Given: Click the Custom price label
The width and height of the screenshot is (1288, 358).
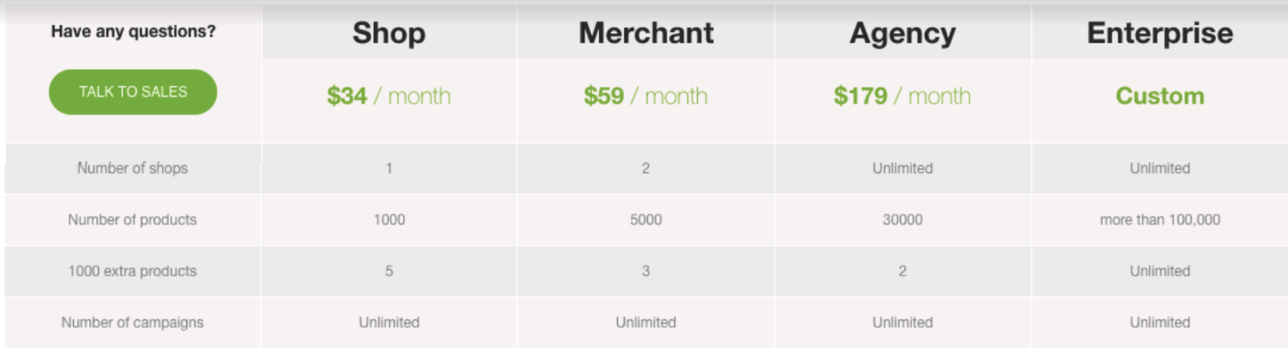Looking at the screenshot, I should (1160, 96).
